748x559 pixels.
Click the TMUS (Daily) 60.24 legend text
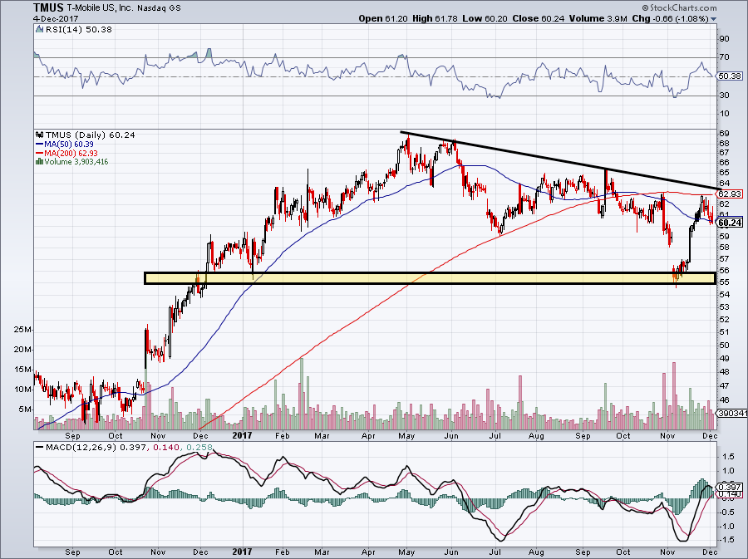(x=90, y=135)
